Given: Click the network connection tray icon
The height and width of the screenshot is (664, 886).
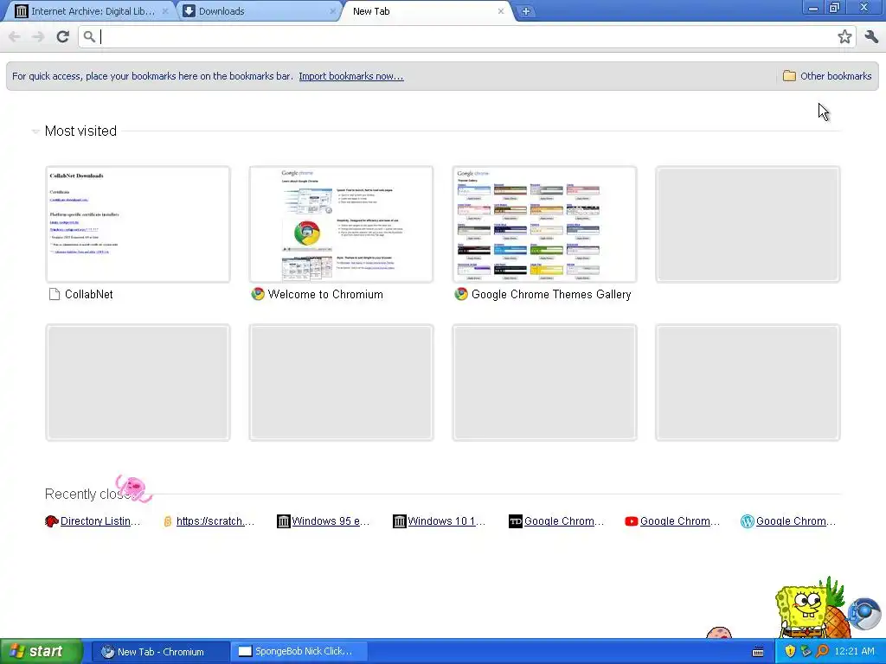Looking at the screenshot, I should 806,651.
